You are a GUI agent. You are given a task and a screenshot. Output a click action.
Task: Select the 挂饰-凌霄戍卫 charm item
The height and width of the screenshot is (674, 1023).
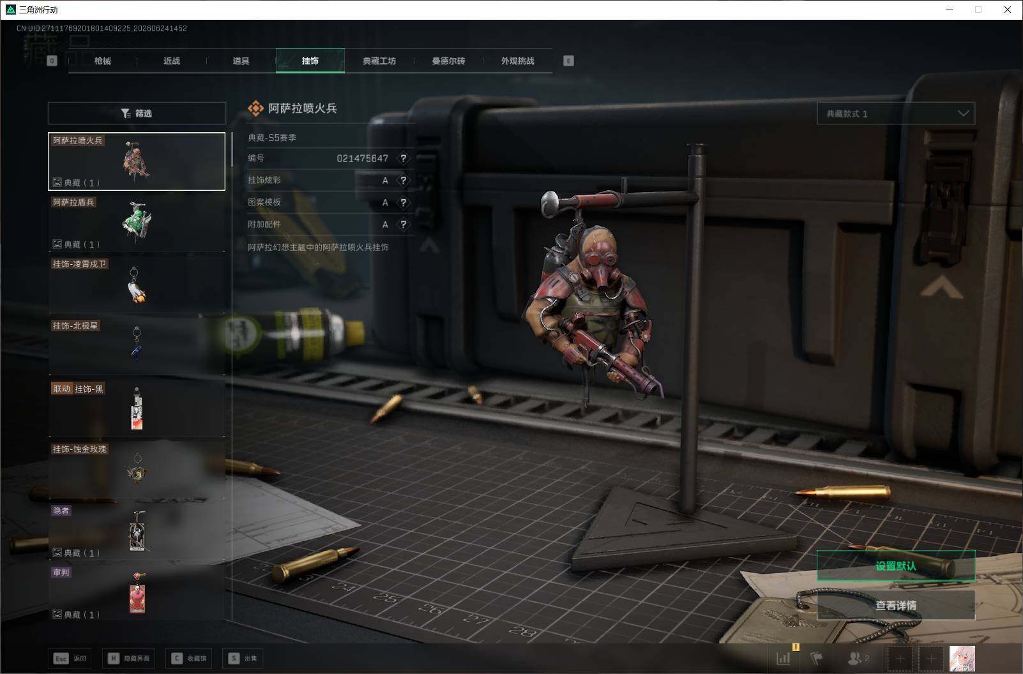click(x=137, y=285)
